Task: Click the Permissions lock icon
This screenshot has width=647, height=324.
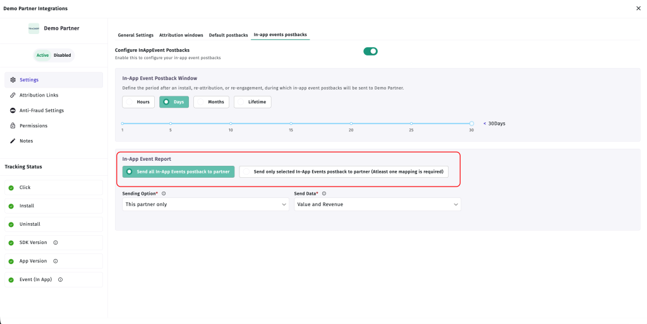Action: pyautogui.click(x=13, y=125)
